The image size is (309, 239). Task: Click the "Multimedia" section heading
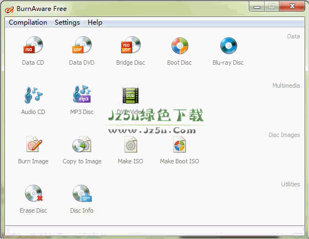tap(286, 86)
